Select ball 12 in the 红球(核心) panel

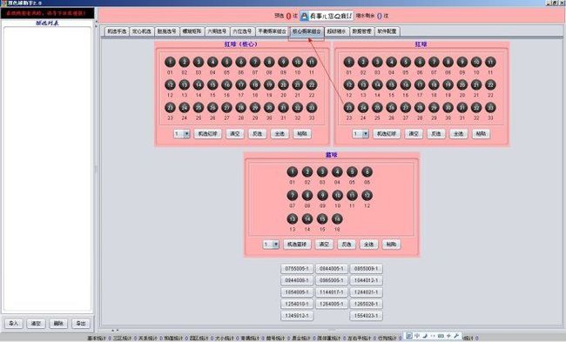pos(170,84)
